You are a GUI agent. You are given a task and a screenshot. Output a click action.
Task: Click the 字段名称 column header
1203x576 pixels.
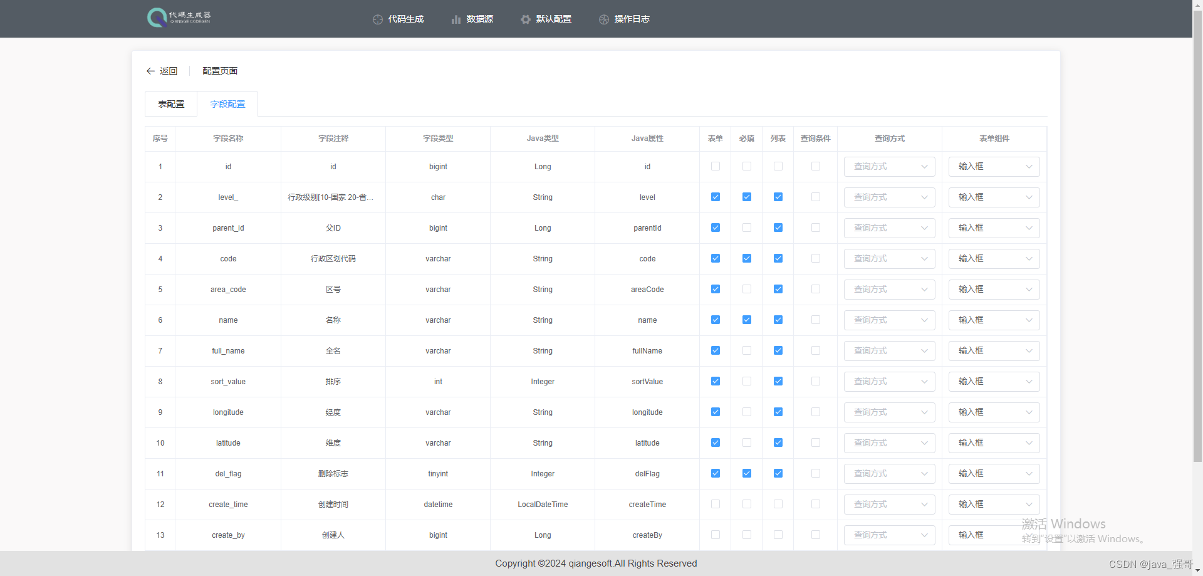(x=228, y=139)
